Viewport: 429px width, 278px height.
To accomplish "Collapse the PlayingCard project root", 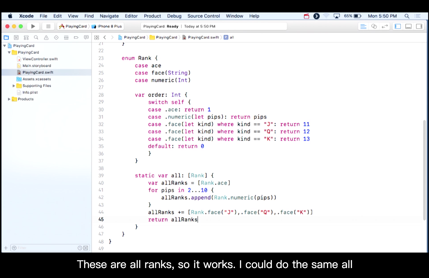I will [5, 46].
